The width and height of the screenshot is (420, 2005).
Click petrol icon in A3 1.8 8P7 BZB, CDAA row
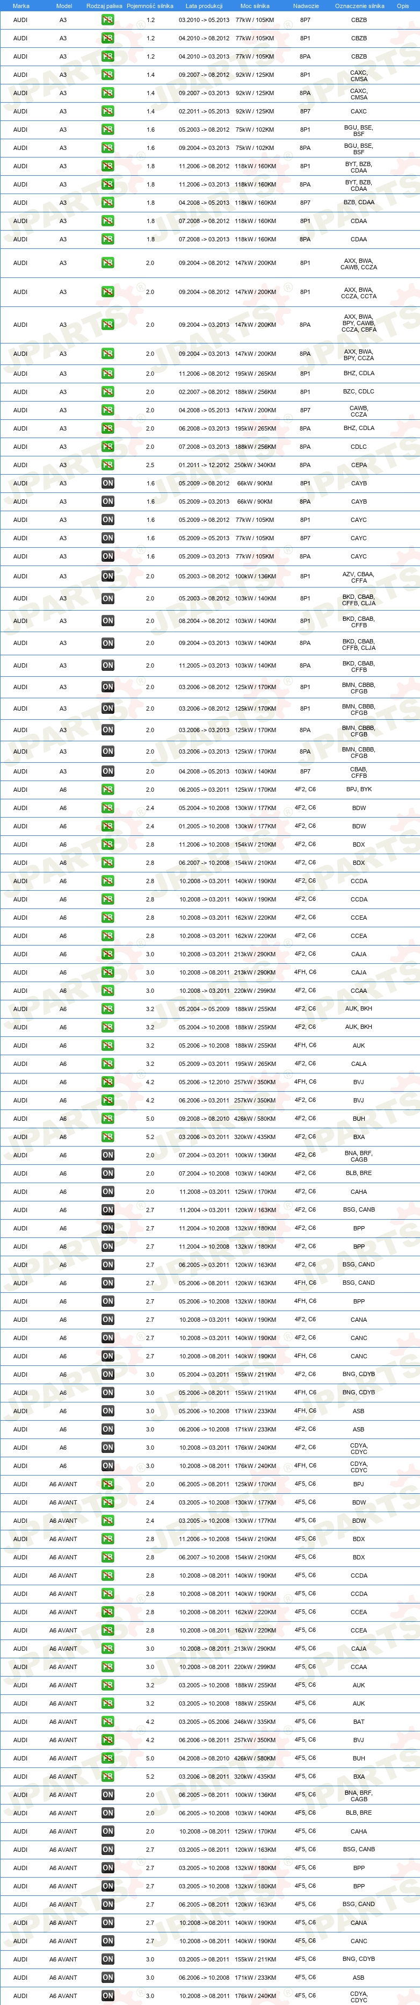point(107,202)
